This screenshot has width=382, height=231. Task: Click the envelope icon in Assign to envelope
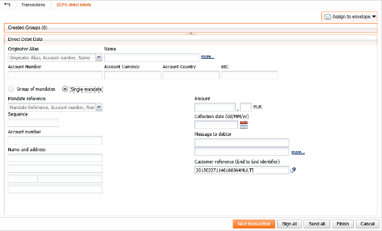coord(328,17)
